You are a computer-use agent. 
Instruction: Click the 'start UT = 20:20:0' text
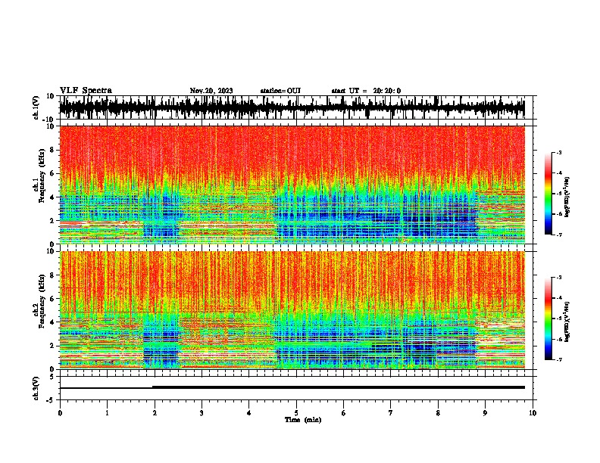point(366,91)
